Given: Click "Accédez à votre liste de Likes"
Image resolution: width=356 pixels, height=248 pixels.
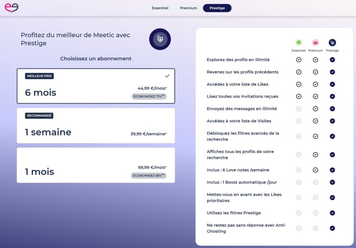Looking at the screenshot, I should click(x=237, y=84).
